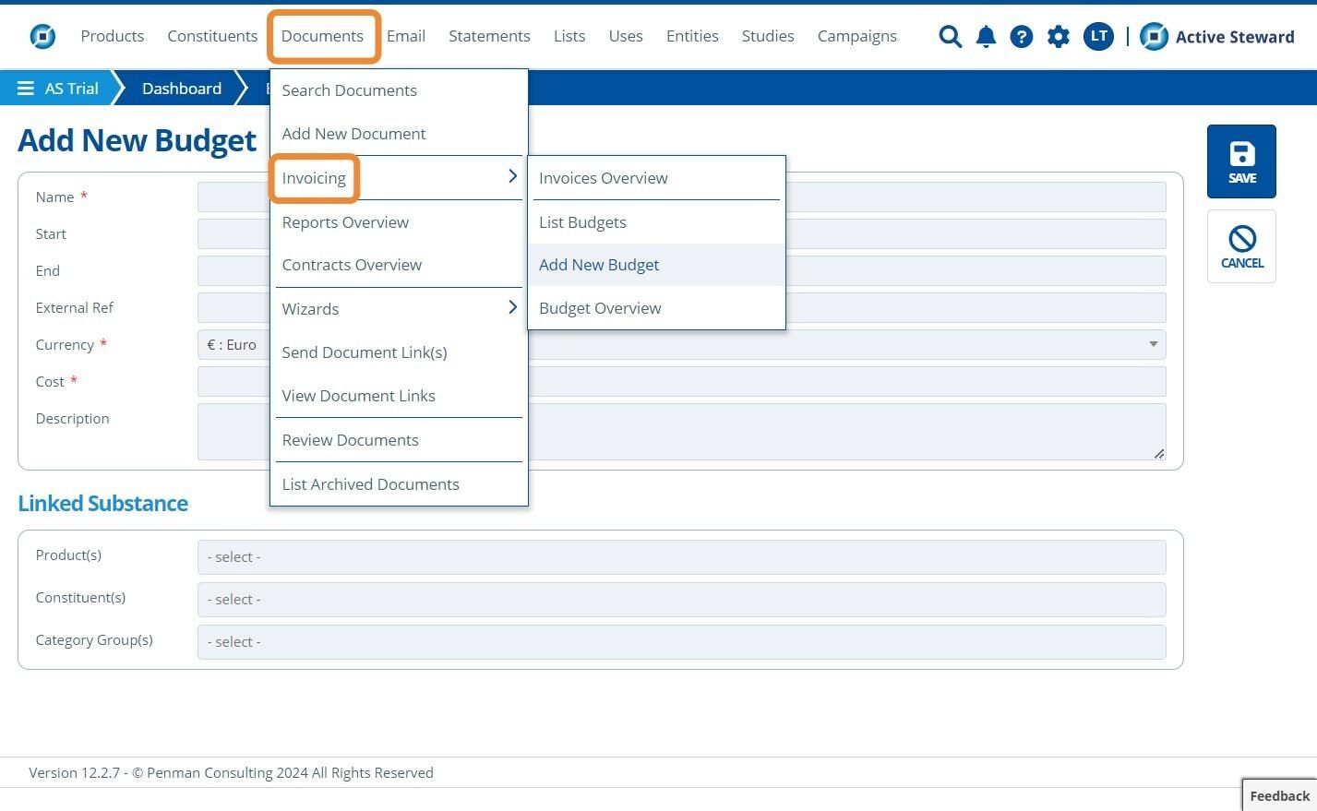The width and height of the screenshot is (1317, 811).
Task: Open the Studies menu
Action: click(x=768, y=36)
